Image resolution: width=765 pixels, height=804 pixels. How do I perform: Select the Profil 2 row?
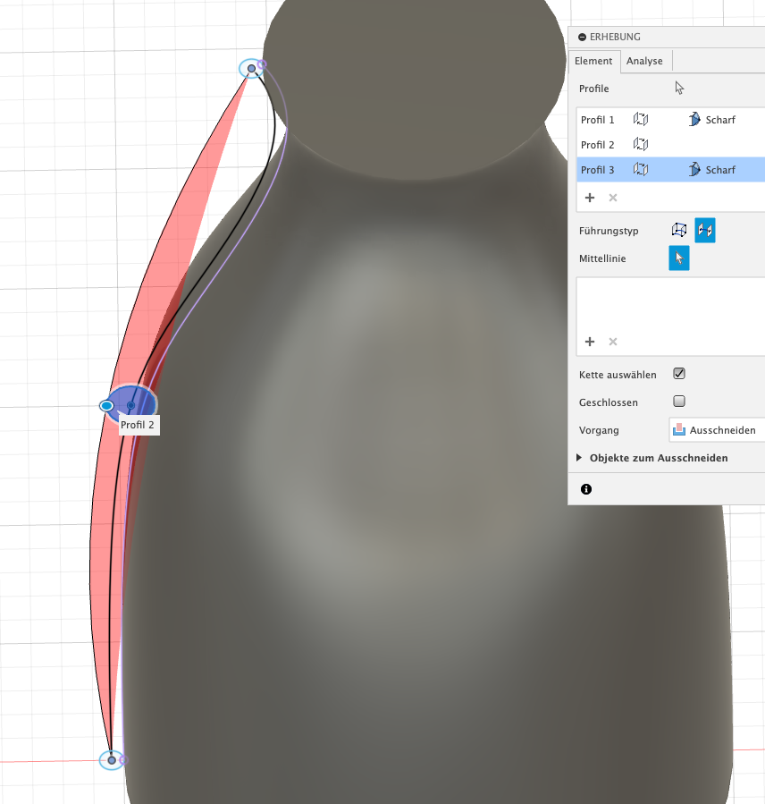click(x=597, y=145)
